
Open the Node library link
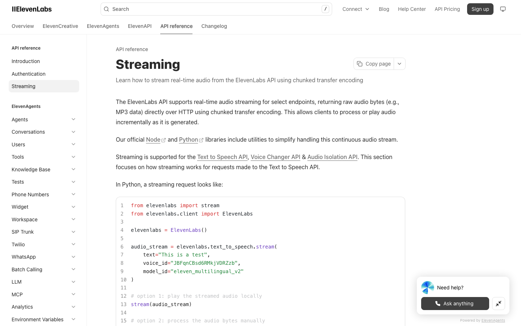tap(153, 139)
